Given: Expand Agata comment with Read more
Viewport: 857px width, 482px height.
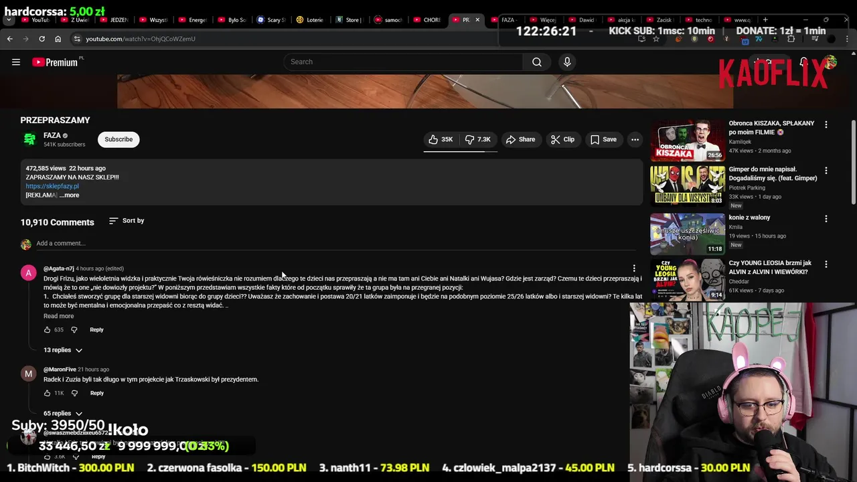Looking at the screenshot, I should pos(59,316).
